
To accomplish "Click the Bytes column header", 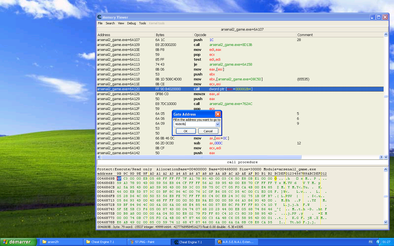I will click(x=174, y=35).
